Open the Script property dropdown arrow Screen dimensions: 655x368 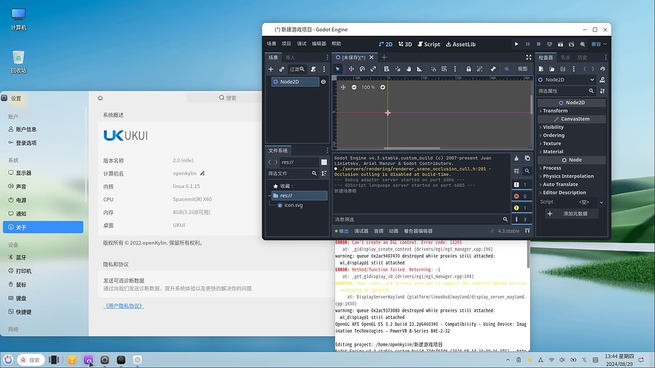[601, 202]
